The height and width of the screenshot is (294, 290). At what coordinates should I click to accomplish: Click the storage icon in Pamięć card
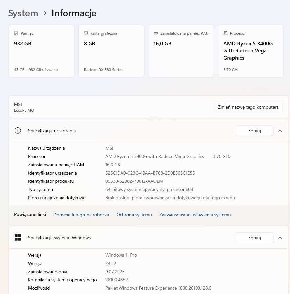pyautogui.click(x=16, y=33)
